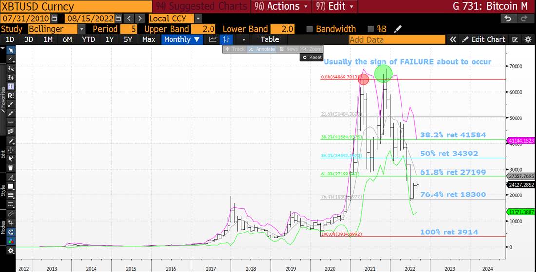Select the 6M range tab
Viewport: 536px width, 272px height.
[x=67, y=39]
